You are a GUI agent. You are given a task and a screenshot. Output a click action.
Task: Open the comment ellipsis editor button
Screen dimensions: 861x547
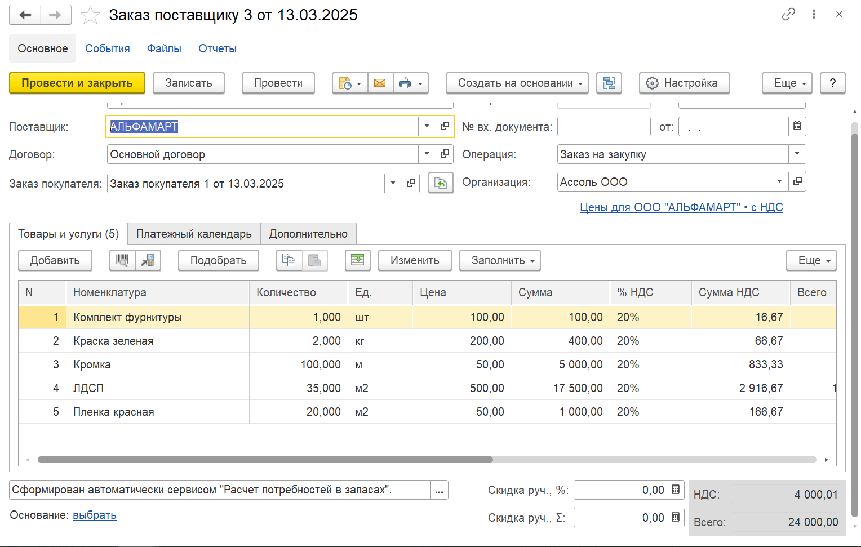(440, 490)
